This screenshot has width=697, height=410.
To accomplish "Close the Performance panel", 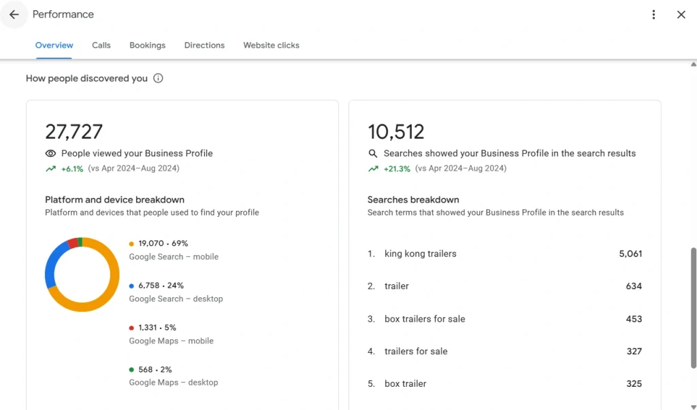I will tap(681, 14).
